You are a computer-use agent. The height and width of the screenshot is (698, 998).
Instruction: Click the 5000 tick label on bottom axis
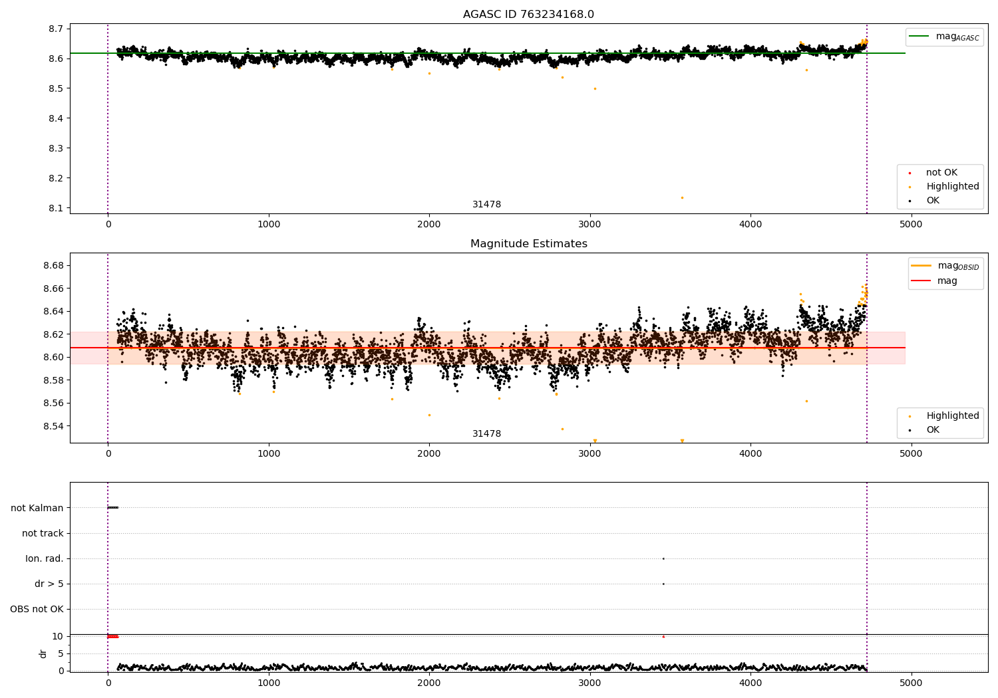pyautogui.click(x=911, y=683)
